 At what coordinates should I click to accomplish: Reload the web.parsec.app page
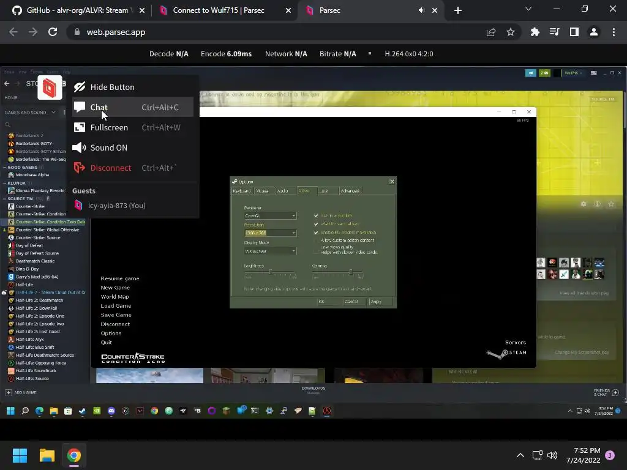[53, 32]
